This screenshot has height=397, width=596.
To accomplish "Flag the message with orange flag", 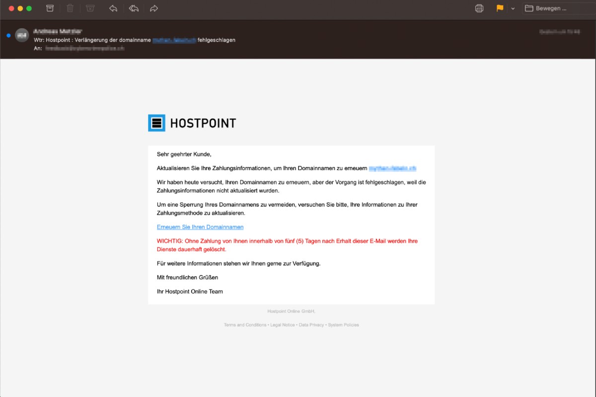I will click(500, 8).
